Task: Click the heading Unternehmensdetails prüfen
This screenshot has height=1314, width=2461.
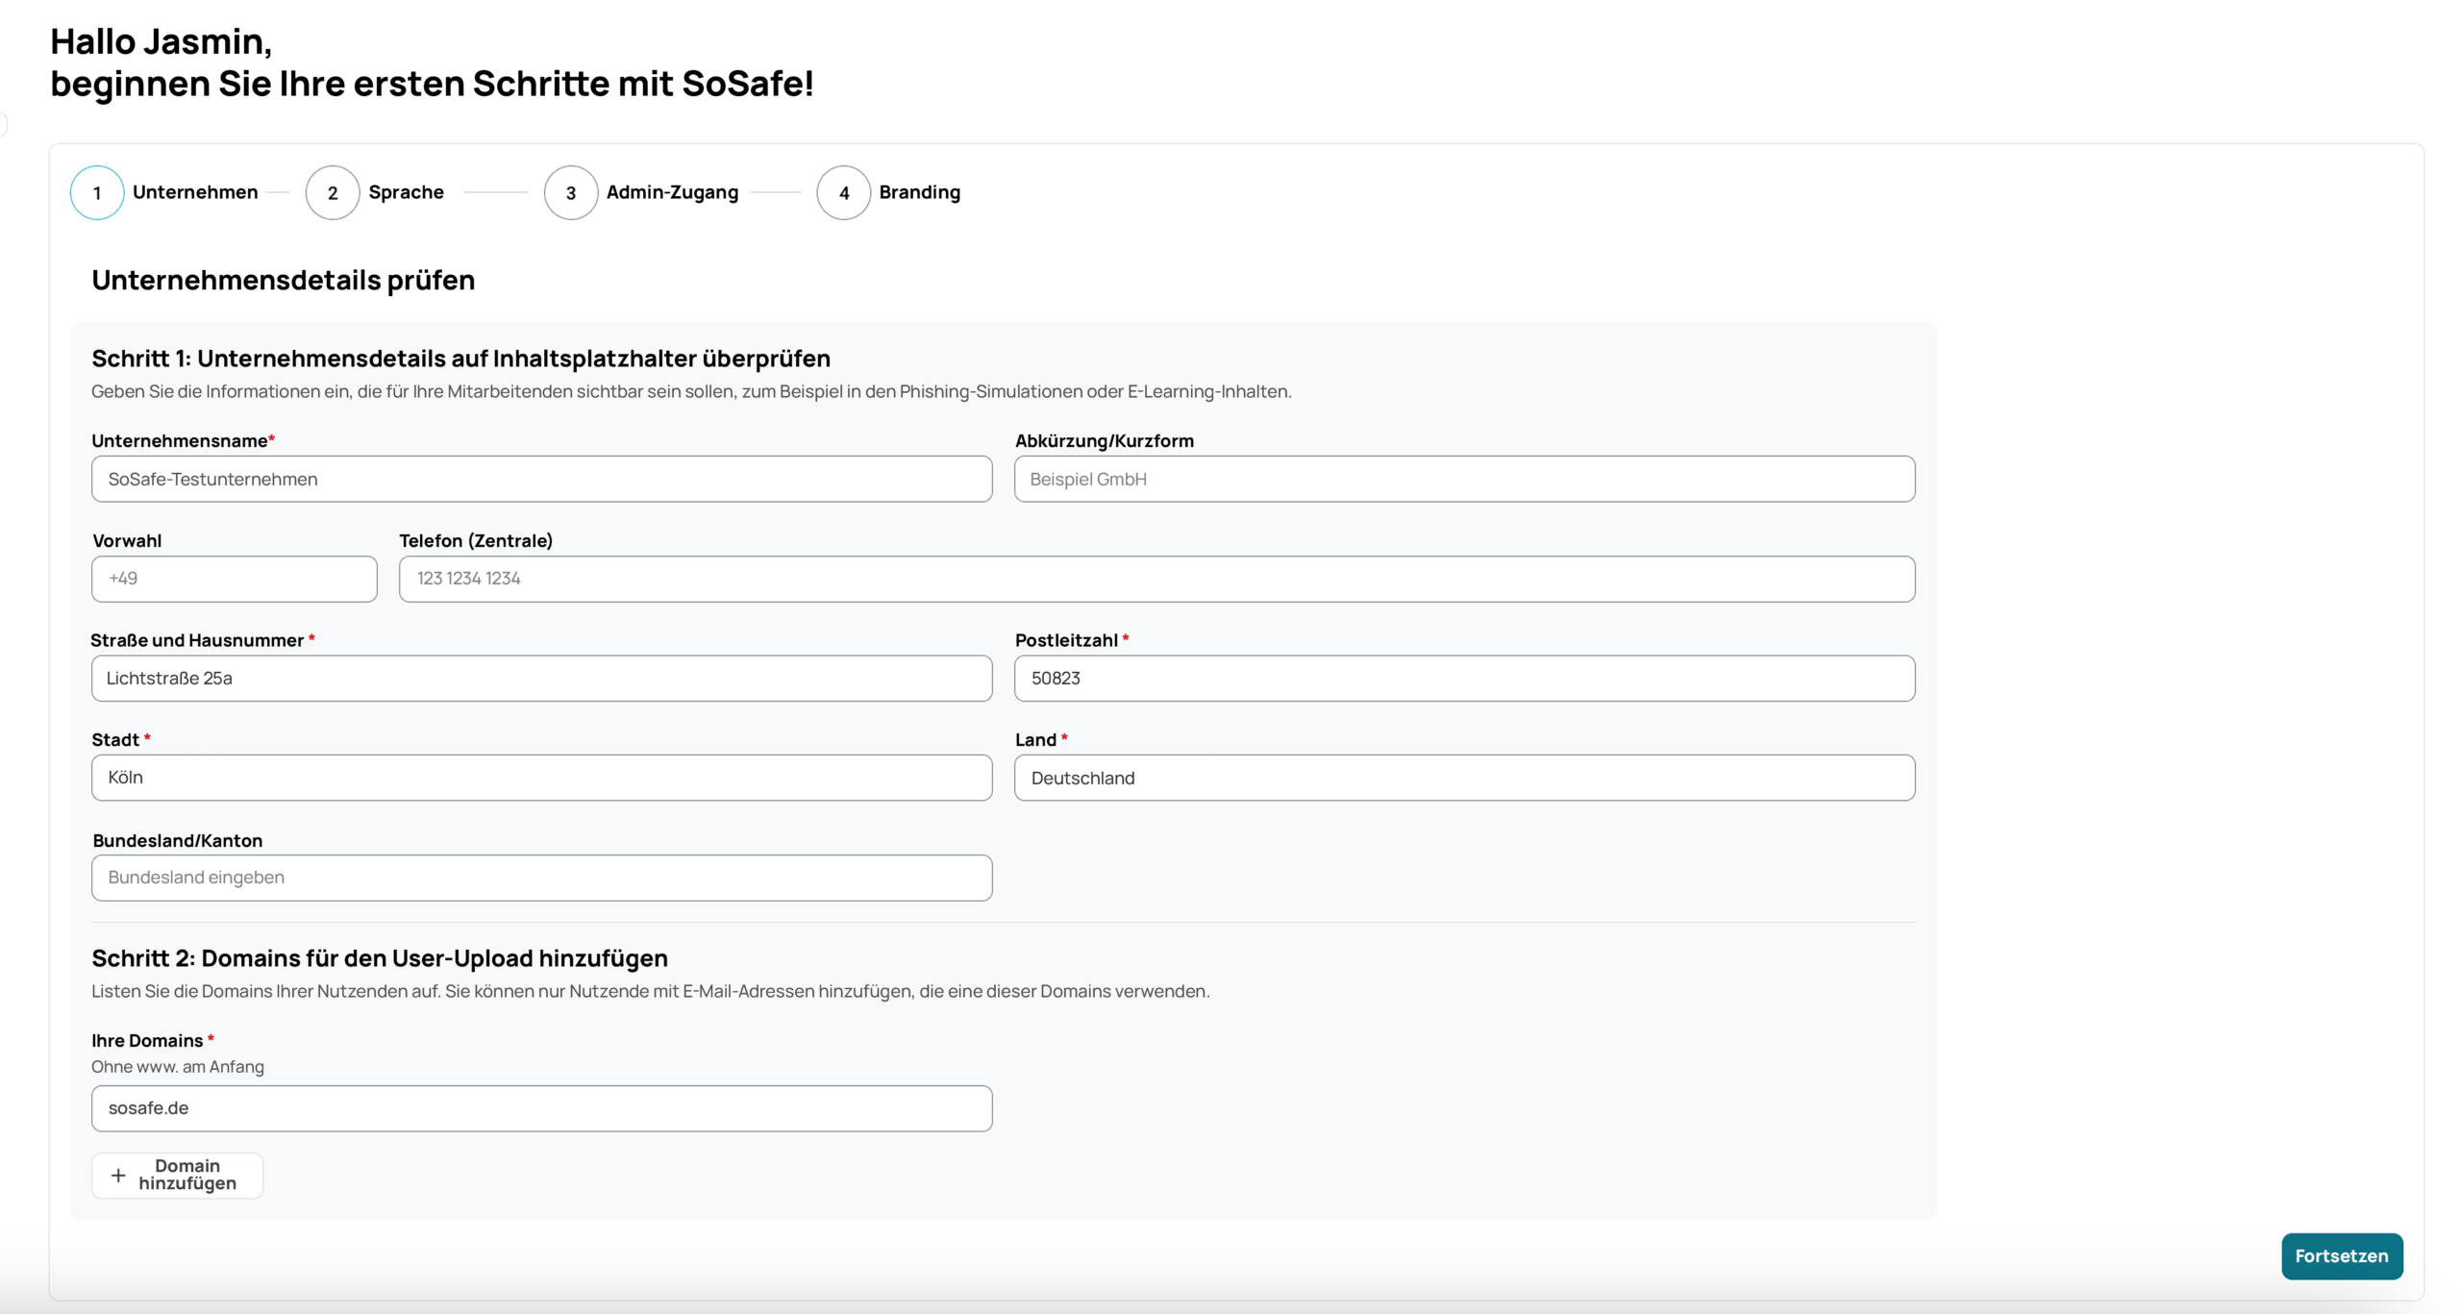Action: [284, 281]
